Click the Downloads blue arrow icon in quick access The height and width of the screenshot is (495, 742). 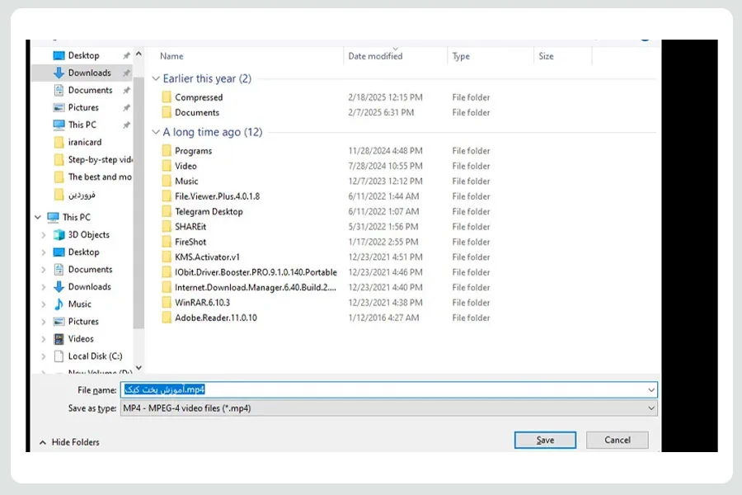pos(59,73)
